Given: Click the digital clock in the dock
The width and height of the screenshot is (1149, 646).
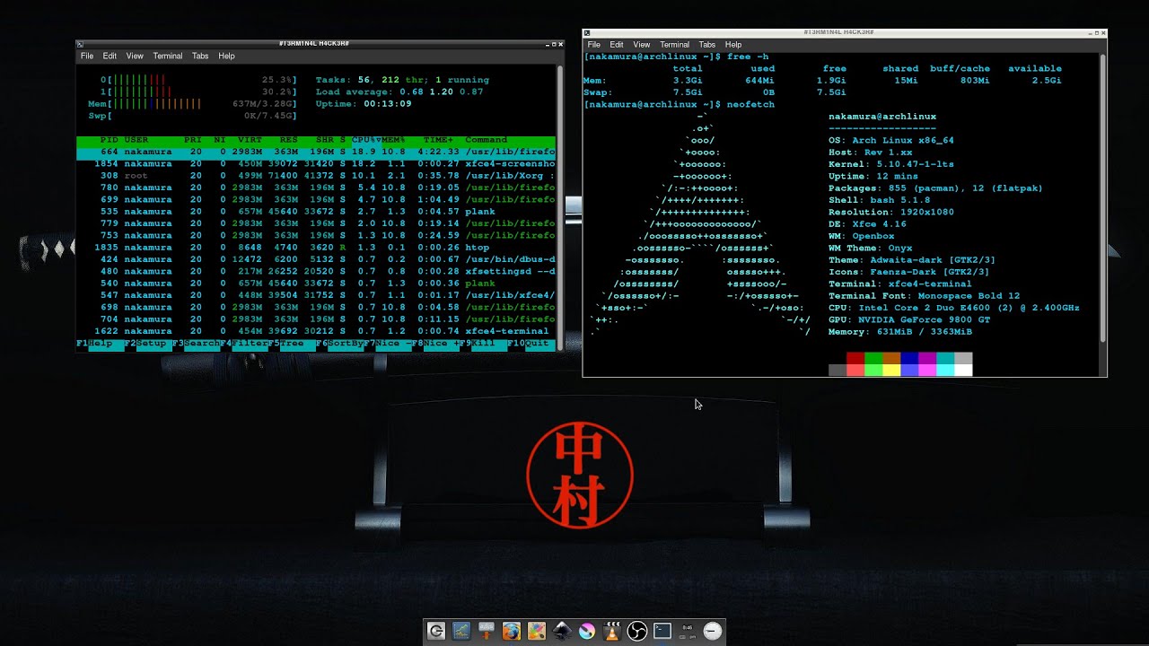Looking at the screenshot, I should tap(688, 631).
